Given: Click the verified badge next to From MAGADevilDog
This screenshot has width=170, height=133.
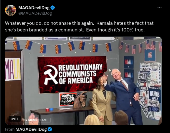Looking at the screenshot, I should [50, 129].
